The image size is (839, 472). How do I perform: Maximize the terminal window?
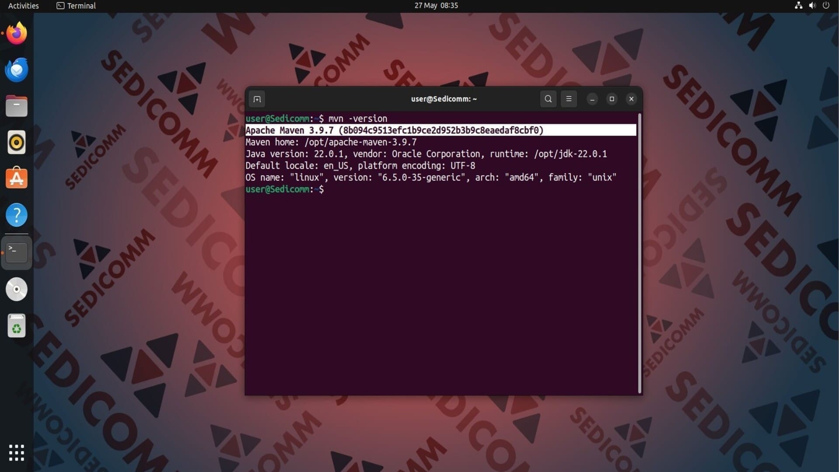coord(612,99)
